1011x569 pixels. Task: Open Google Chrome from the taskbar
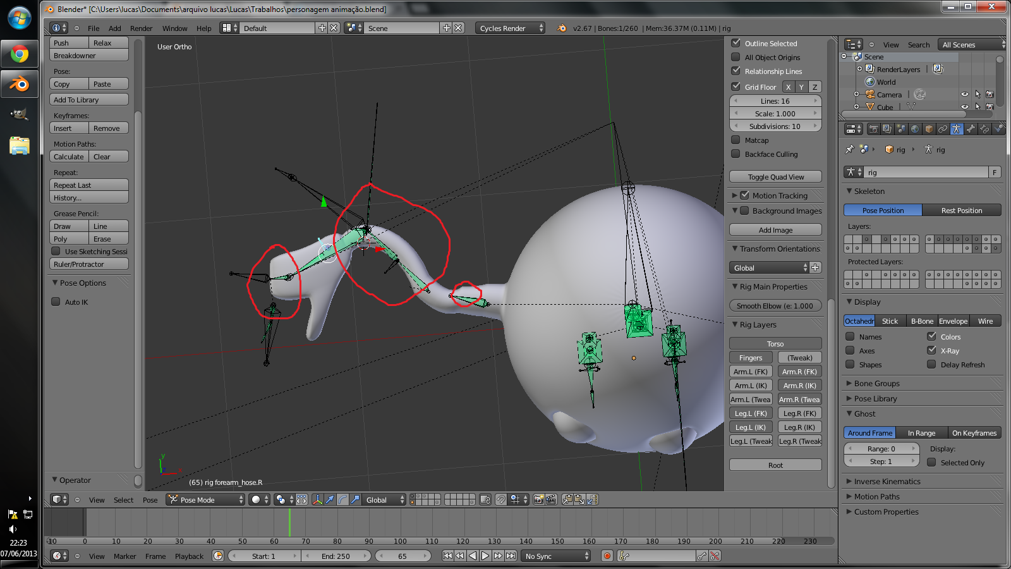coord(20,54)
